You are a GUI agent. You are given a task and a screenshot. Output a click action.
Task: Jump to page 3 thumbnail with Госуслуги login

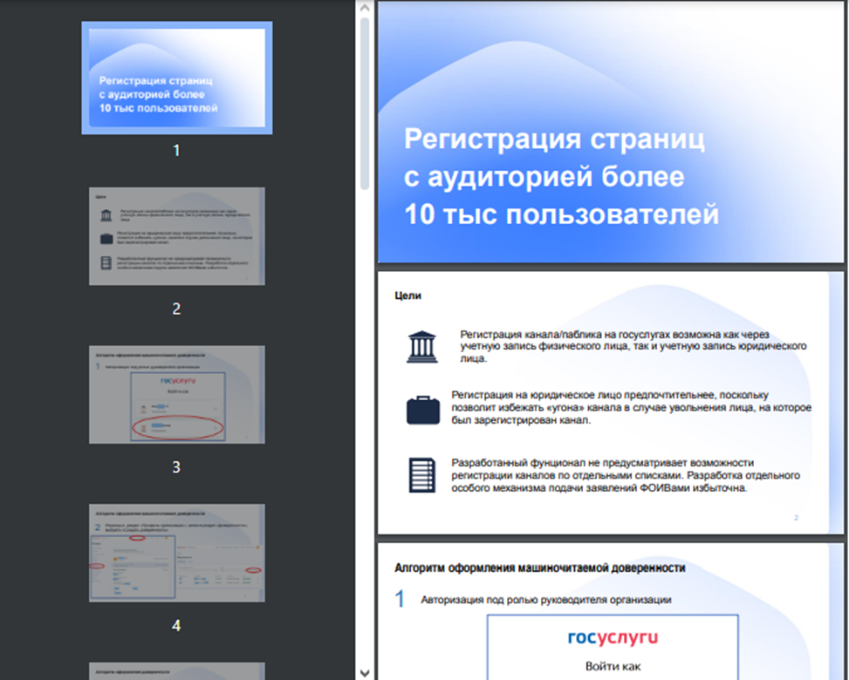pyautogui.click(x=177, y=394)
